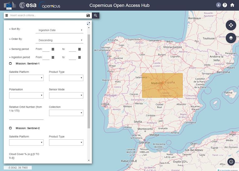239x171 pixels.
Task: Open the Collection dropdown
Action: (x=66, y=113)
